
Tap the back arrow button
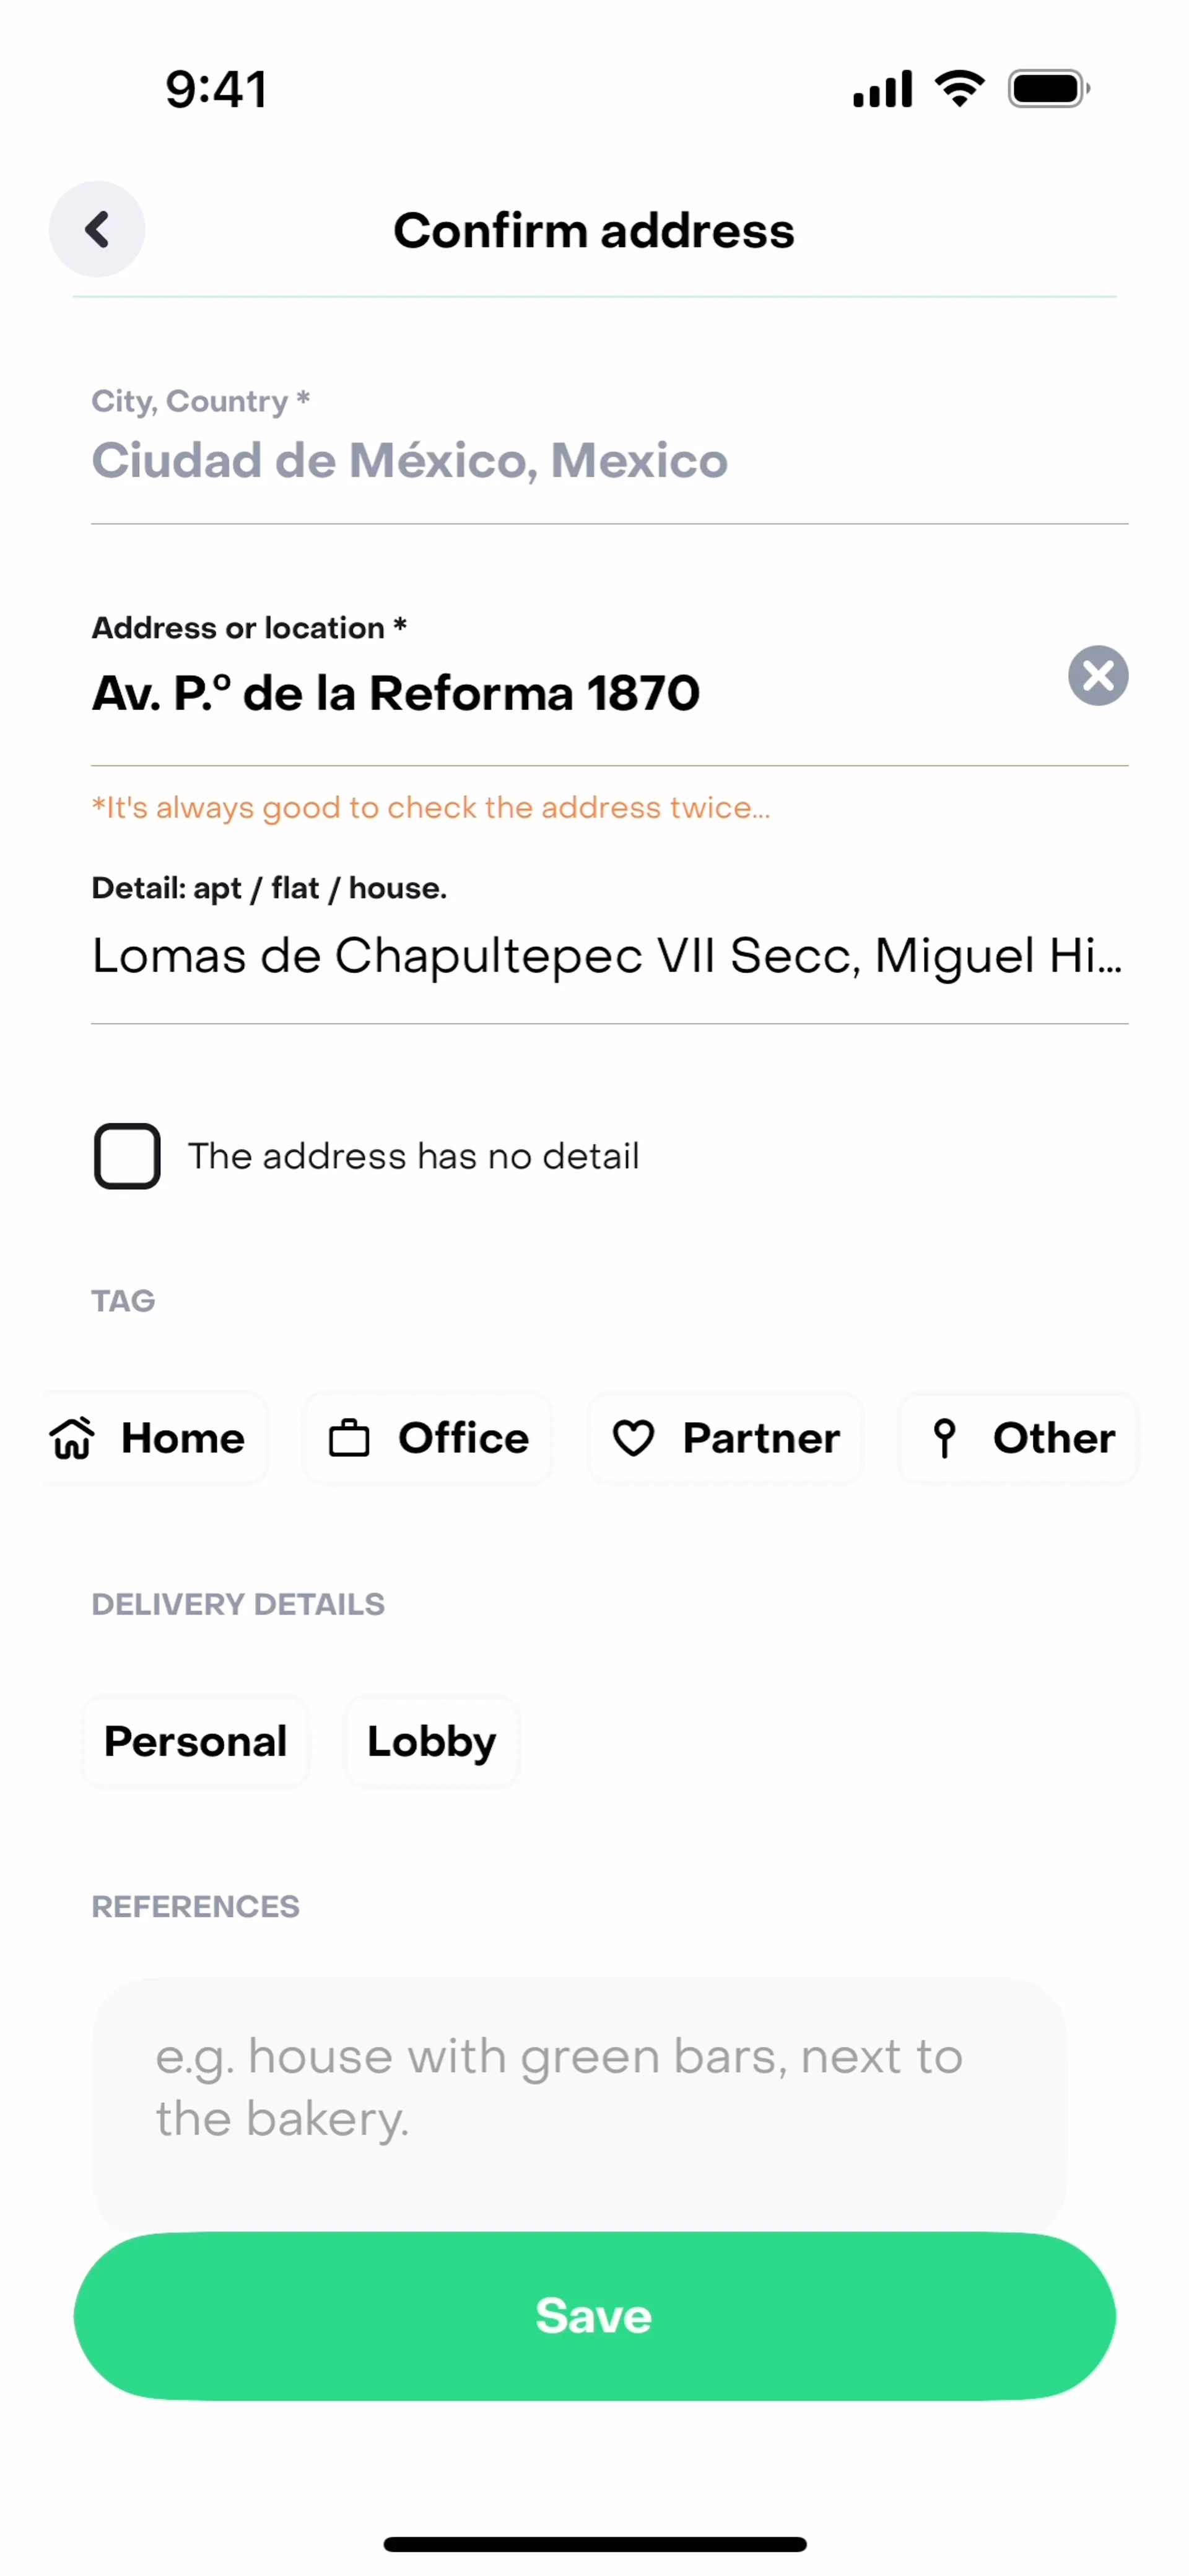(x=97, y=229)
